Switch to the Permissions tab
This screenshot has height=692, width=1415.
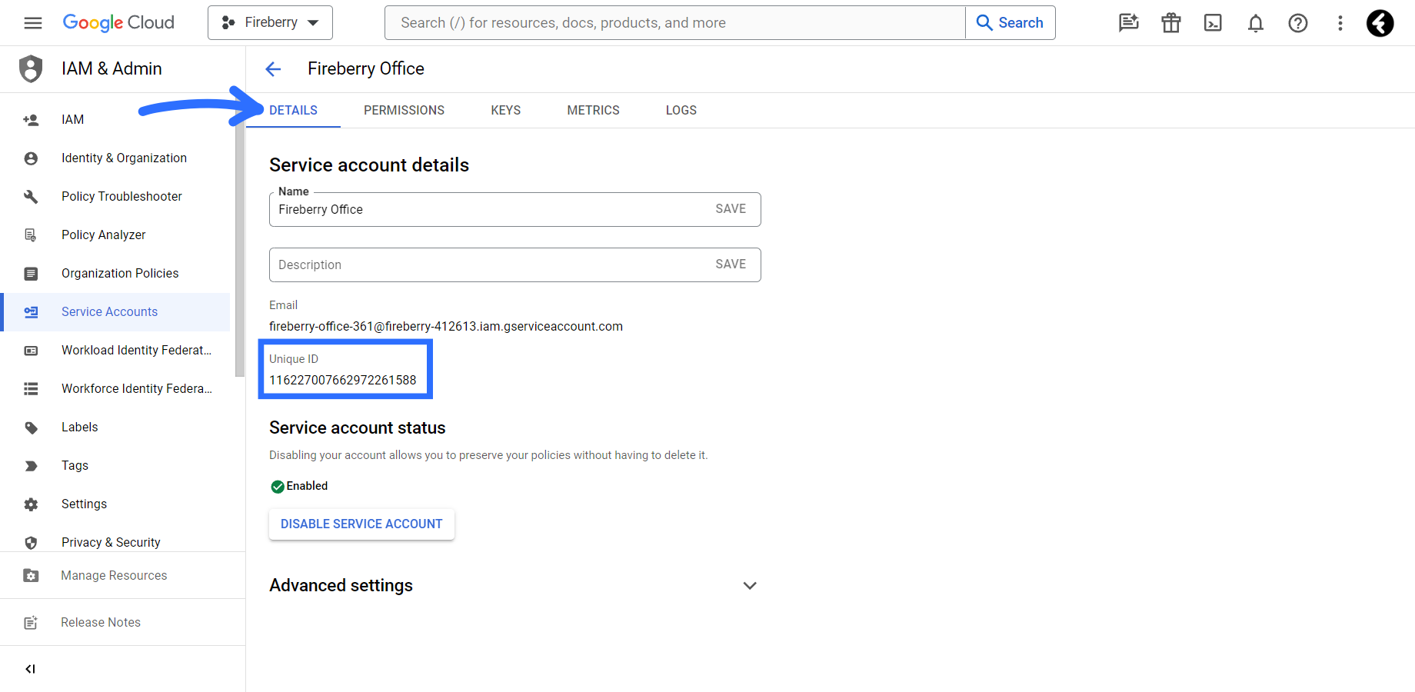click(x=404, y=110)
